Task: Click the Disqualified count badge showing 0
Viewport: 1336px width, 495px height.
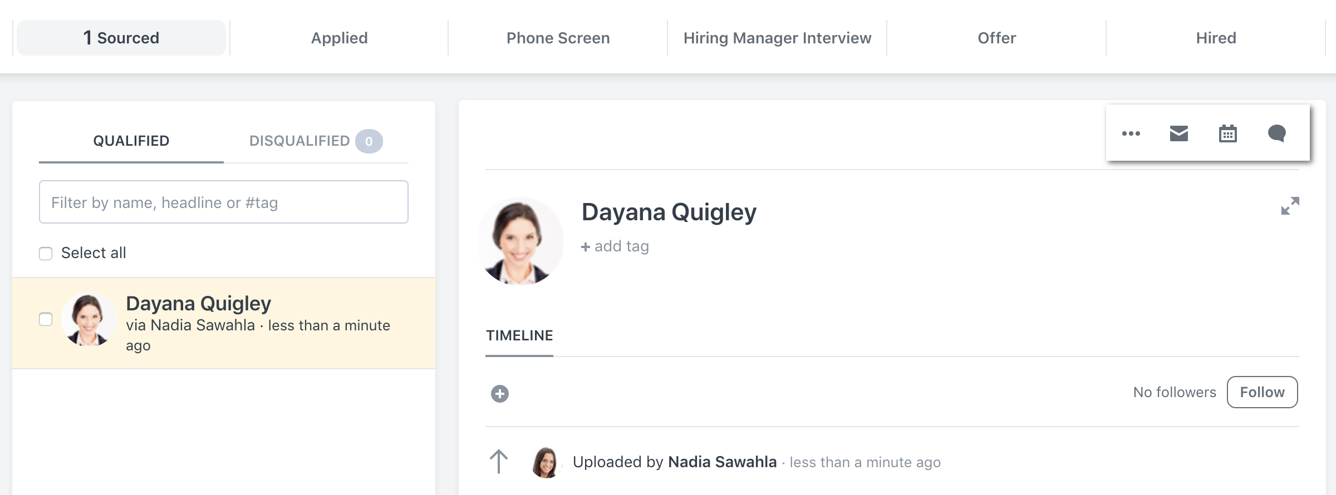Action: click(369, 141)
